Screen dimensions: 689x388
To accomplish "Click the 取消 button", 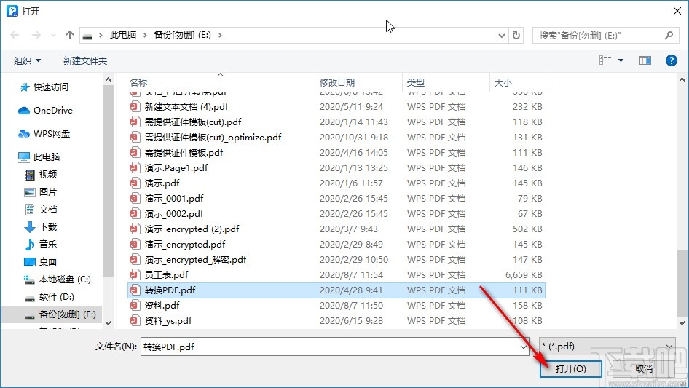I will point(643,368).
